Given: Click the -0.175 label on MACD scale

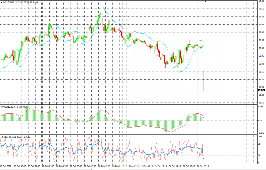Looking at the screenshot, I should [x=262, y=132].
